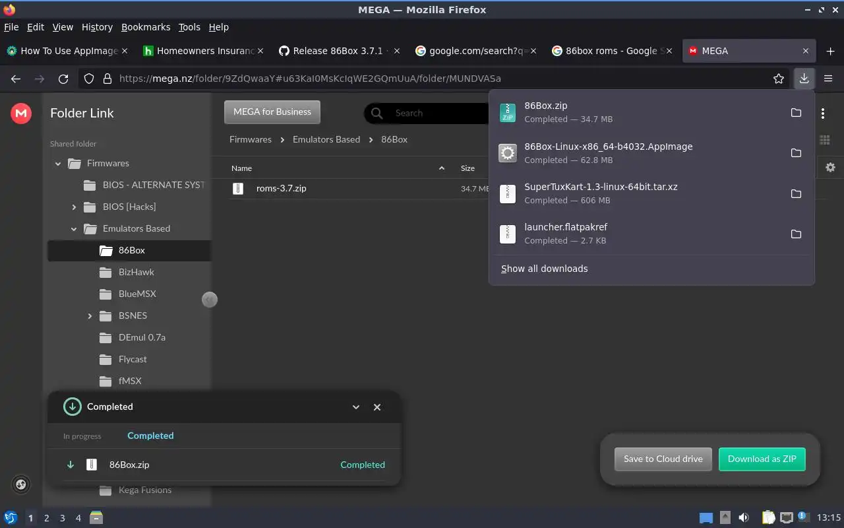844x528 pixels.
Task: Click MEGA for Business button
Action: click(272, 112)
